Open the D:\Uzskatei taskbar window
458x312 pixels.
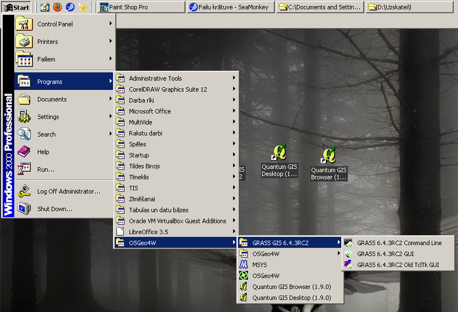[410, 7]
